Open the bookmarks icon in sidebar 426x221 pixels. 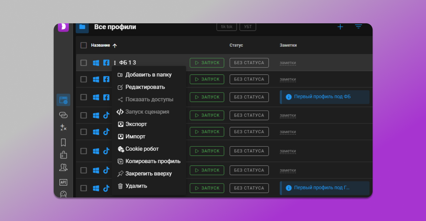pos(63,142)
